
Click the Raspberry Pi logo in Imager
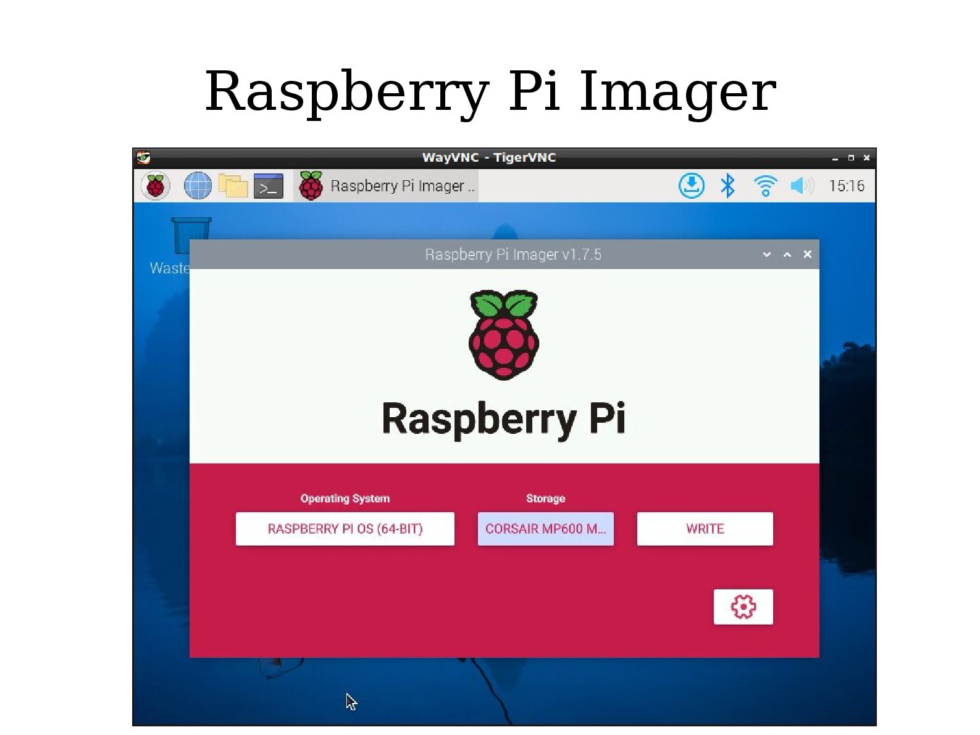pyautogui.click(x=504, y=335)
